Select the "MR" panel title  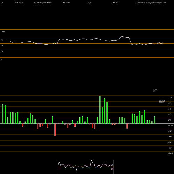click(155, 90)
